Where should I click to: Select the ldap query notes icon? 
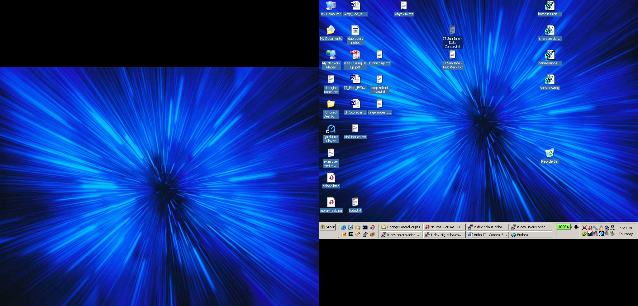355,35
